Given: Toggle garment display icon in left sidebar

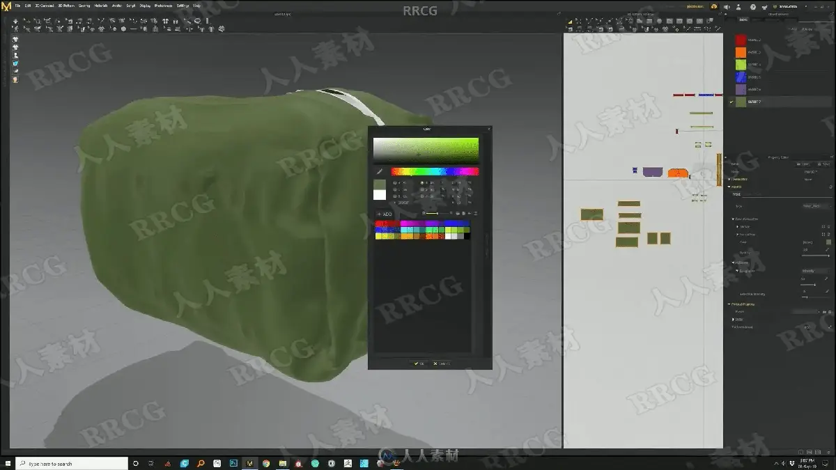Looking at the screenshot, I should tap(15, 40).
